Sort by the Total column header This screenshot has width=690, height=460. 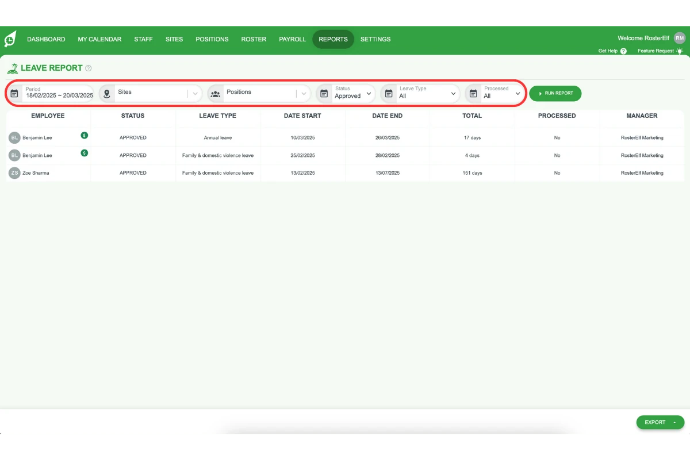pyautogui.click(x=472, y=116)
